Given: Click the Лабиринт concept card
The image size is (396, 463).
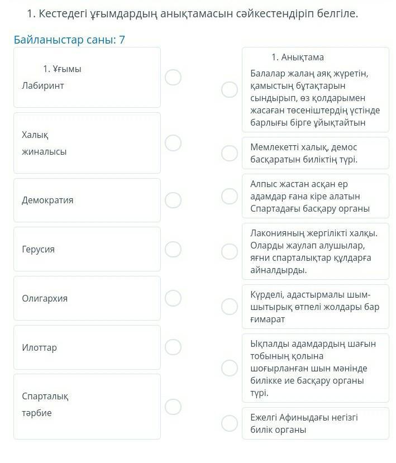Looking at the screenshot, I should click(x=87, y=78).
